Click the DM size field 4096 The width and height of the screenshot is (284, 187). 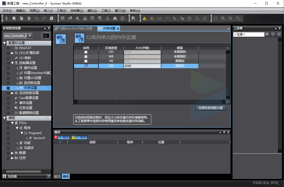click(x=142, y=66)
